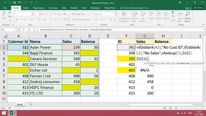Screen dimensions: 206x116
Task: Toggle Italic formatting
Action: (21, 19)
